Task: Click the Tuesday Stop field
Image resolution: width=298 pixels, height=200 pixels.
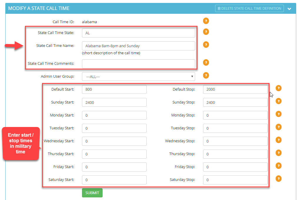Action: (x=235, y=128)
